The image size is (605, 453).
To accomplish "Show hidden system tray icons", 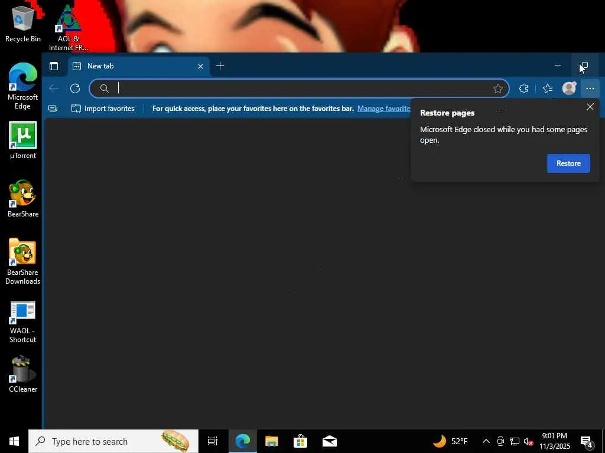I will pos(486,441).
